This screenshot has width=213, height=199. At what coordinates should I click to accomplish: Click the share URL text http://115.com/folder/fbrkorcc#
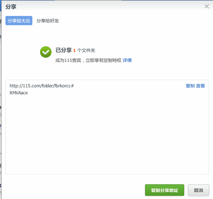[x=42, y=86]
